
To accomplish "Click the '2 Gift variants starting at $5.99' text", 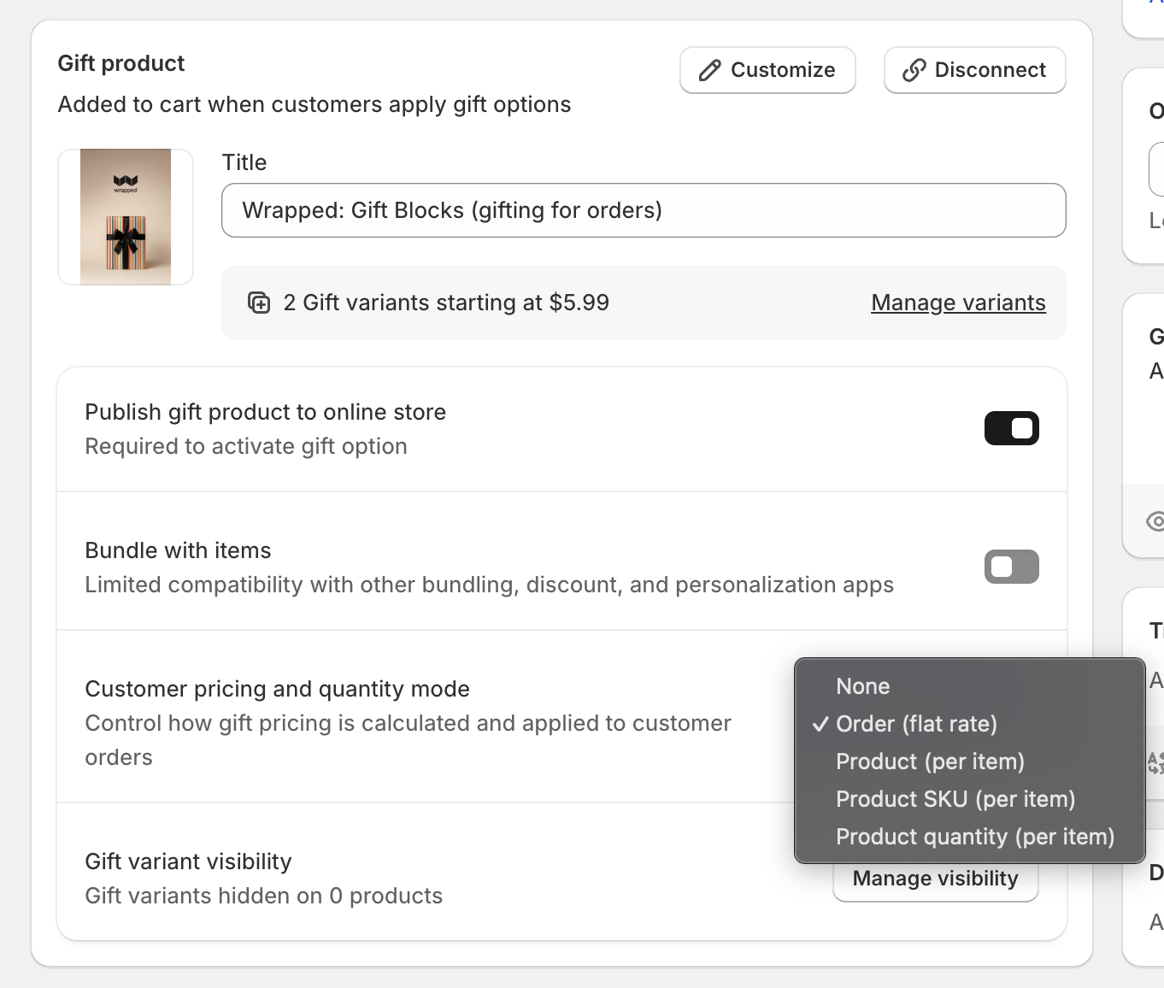I will (x=446, y=303).
